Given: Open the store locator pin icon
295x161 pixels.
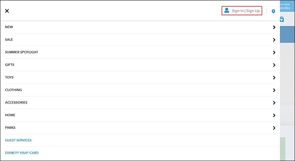Looking at the screenshot, I should point(273,11).
